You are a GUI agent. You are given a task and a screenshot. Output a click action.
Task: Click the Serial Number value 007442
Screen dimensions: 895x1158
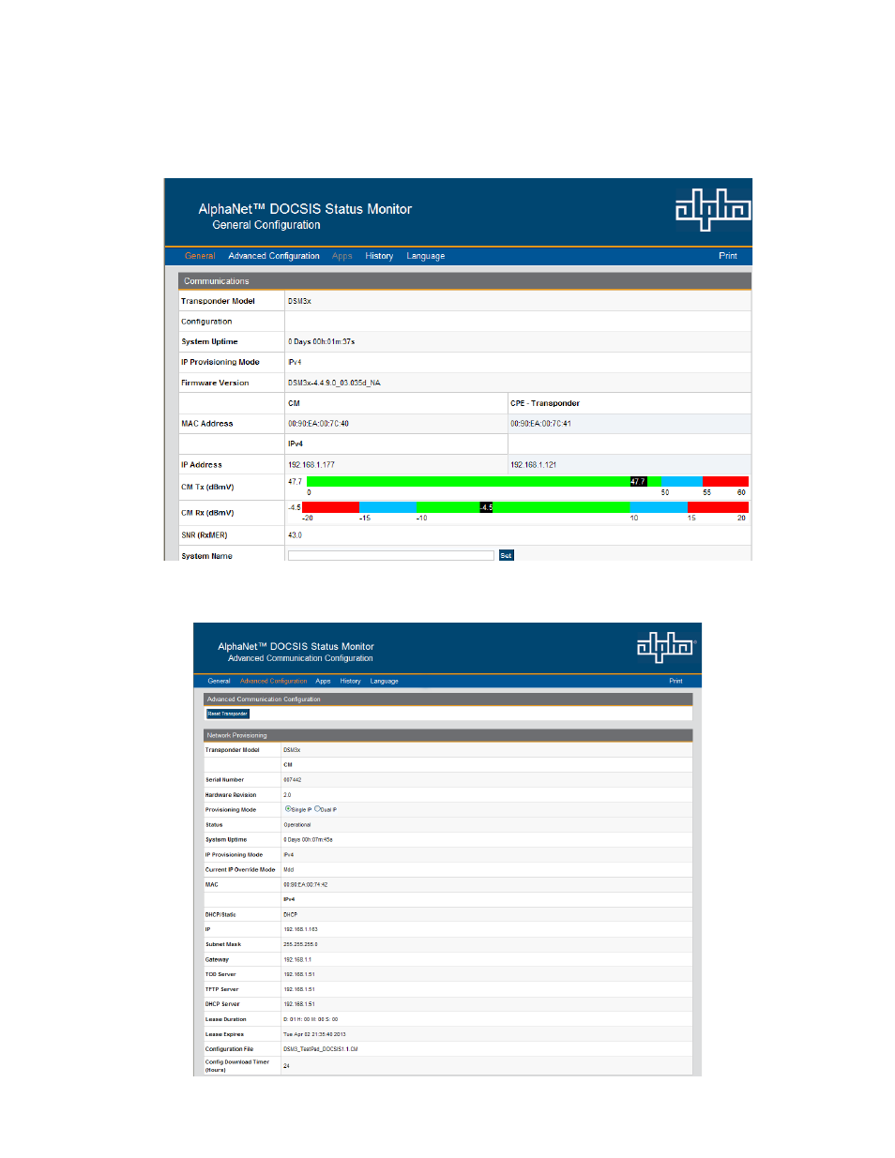pos(292,779)
